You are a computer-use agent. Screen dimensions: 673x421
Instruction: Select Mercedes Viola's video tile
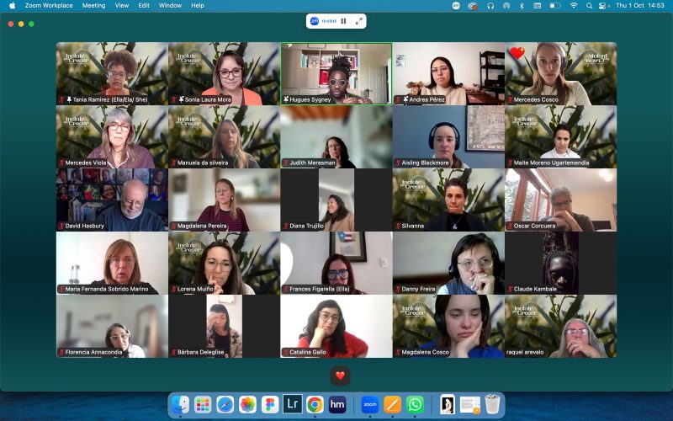point(112,136)
